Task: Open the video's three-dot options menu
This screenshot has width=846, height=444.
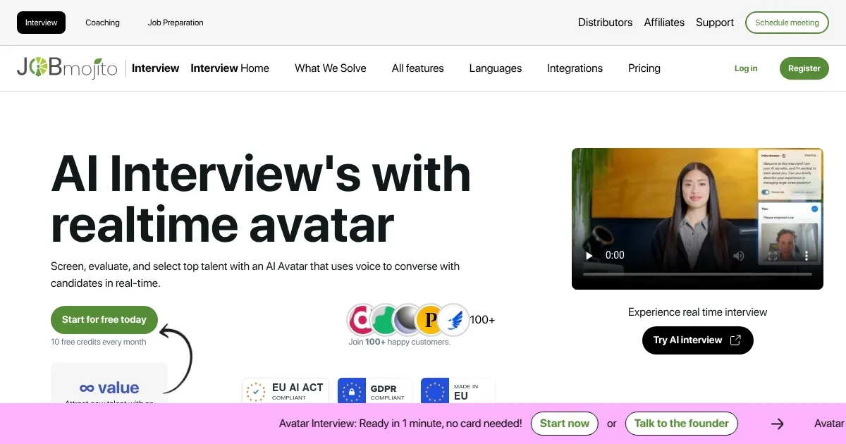Action: (807, 255)
